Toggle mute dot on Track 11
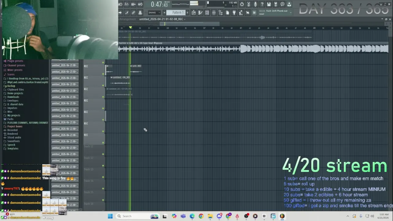This screenshot has height=221, width=393. pos(103,154)
